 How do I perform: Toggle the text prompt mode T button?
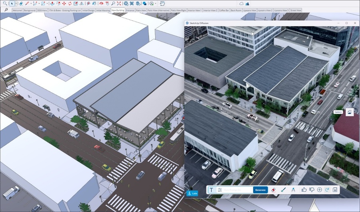point(212,190)
